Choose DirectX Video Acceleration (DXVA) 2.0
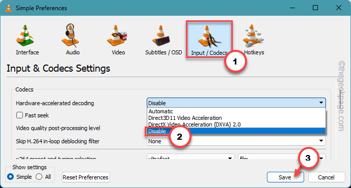This screenshot has width=351, height=188. 236,124
